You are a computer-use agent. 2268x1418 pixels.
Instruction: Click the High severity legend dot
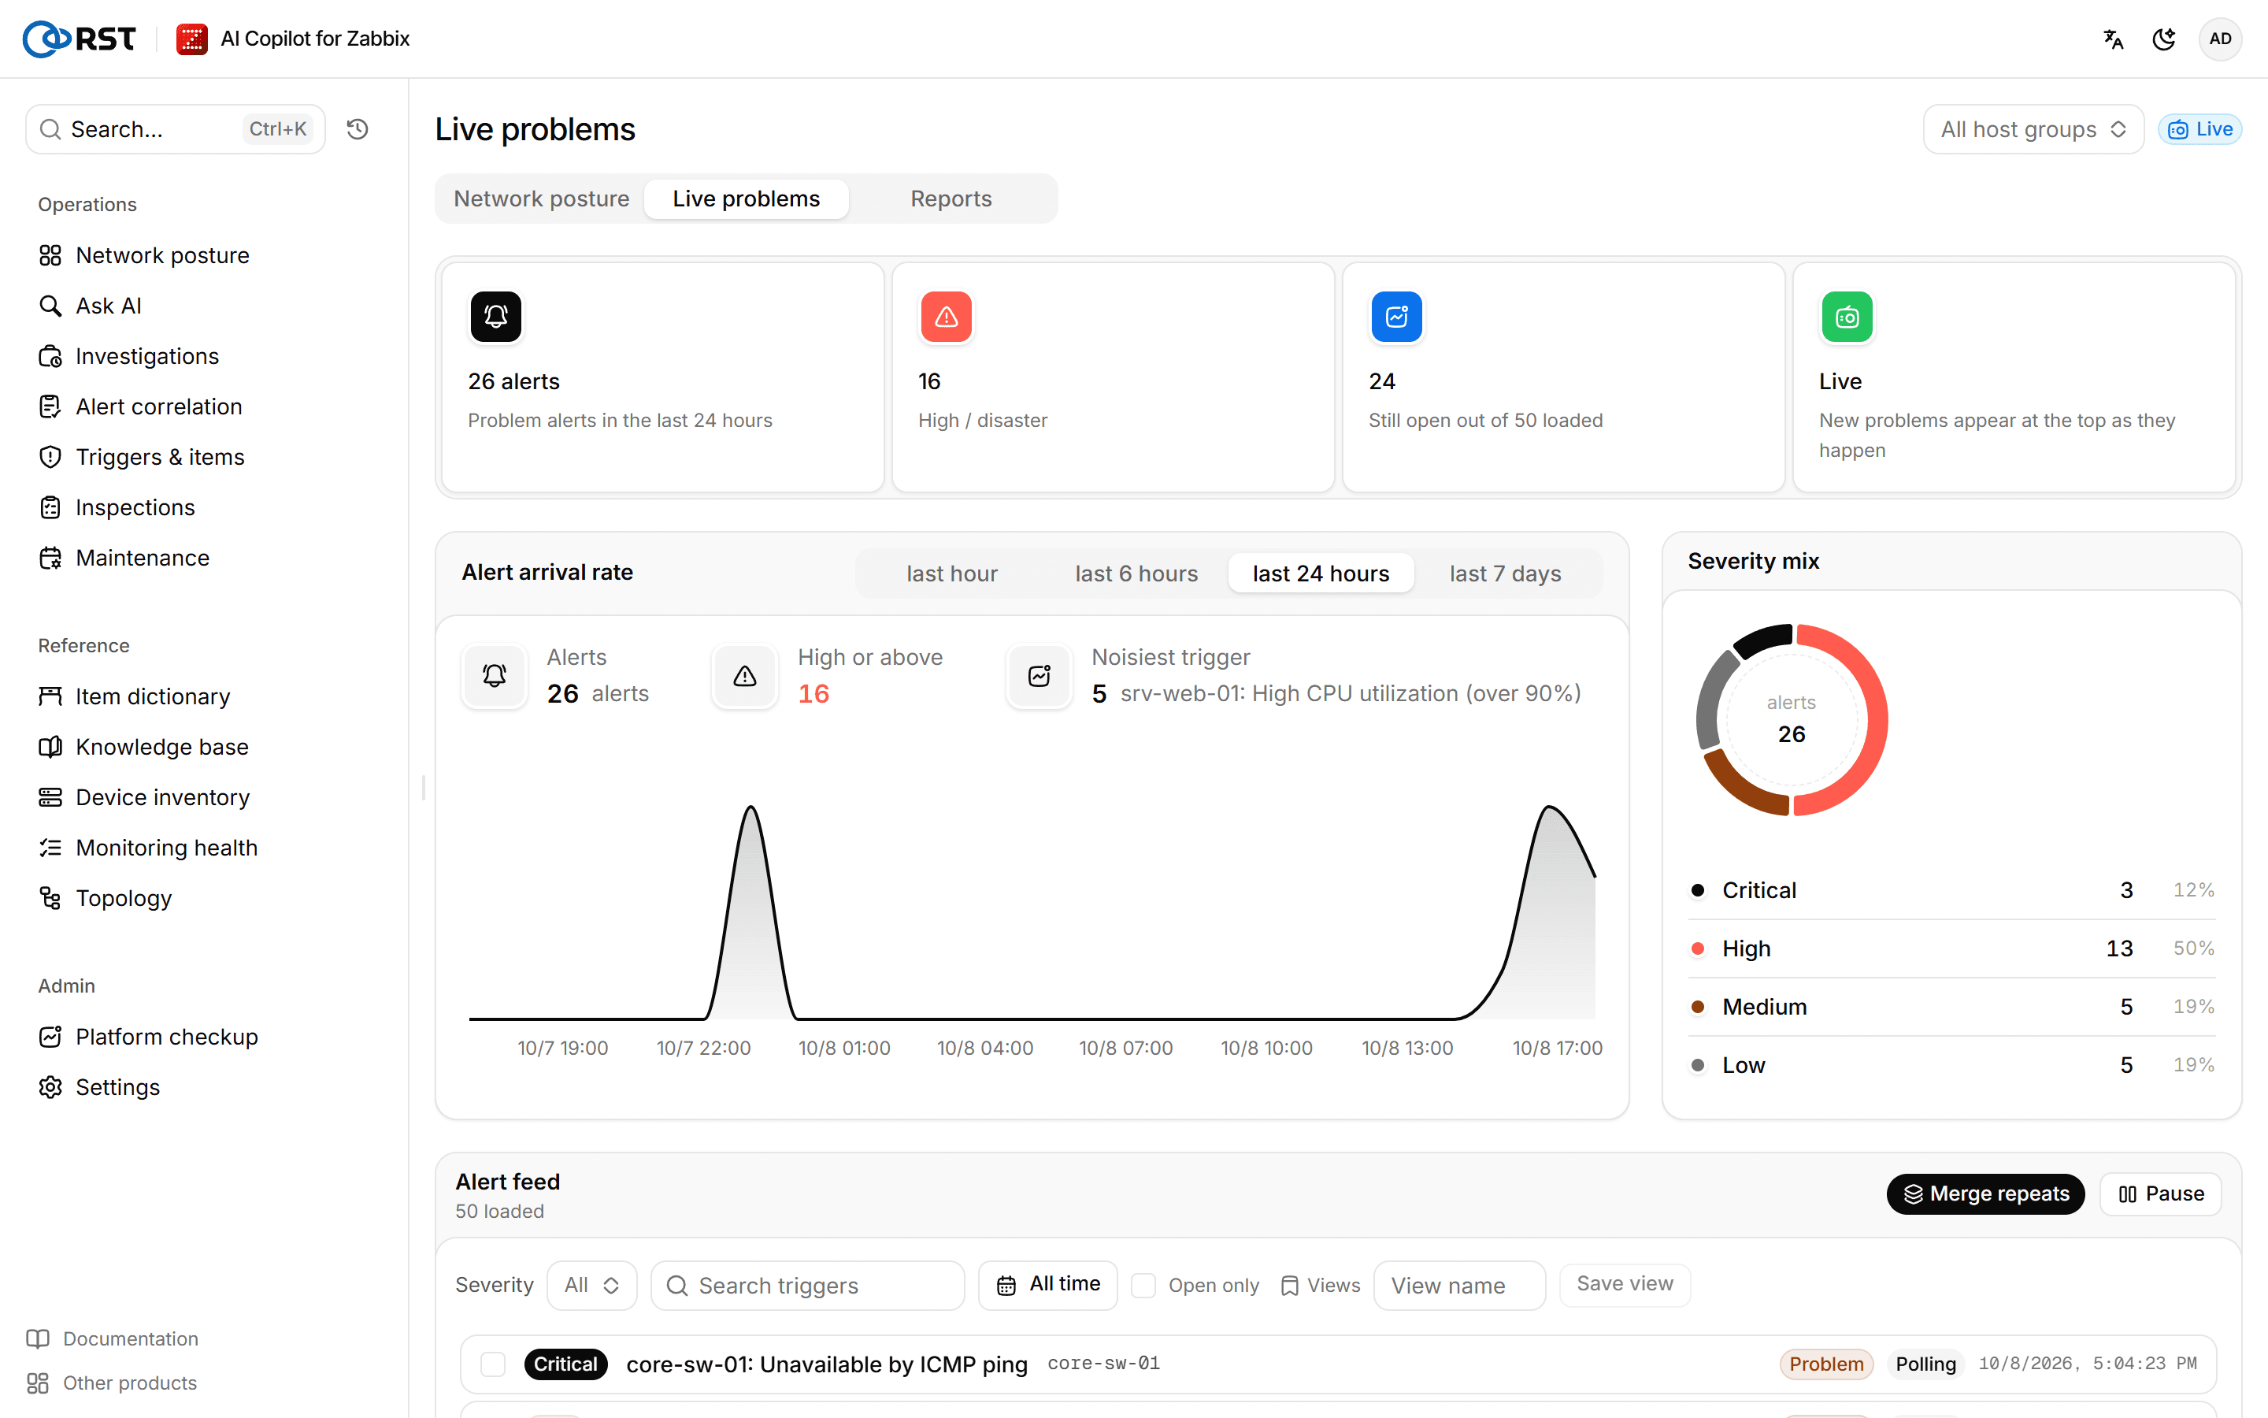pos(1697,948)
